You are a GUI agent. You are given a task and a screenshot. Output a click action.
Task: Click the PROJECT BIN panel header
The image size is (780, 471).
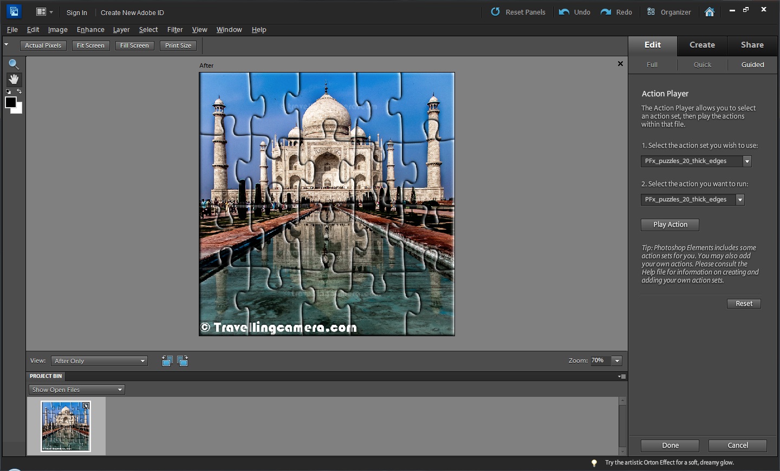(x=46, y=376)
